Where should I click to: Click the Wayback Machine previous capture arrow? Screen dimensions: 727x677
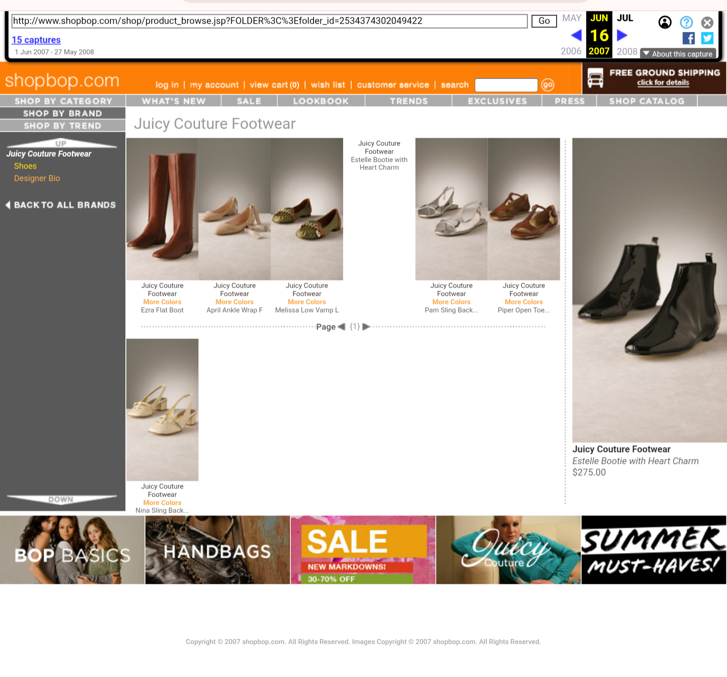click(576, 35)
